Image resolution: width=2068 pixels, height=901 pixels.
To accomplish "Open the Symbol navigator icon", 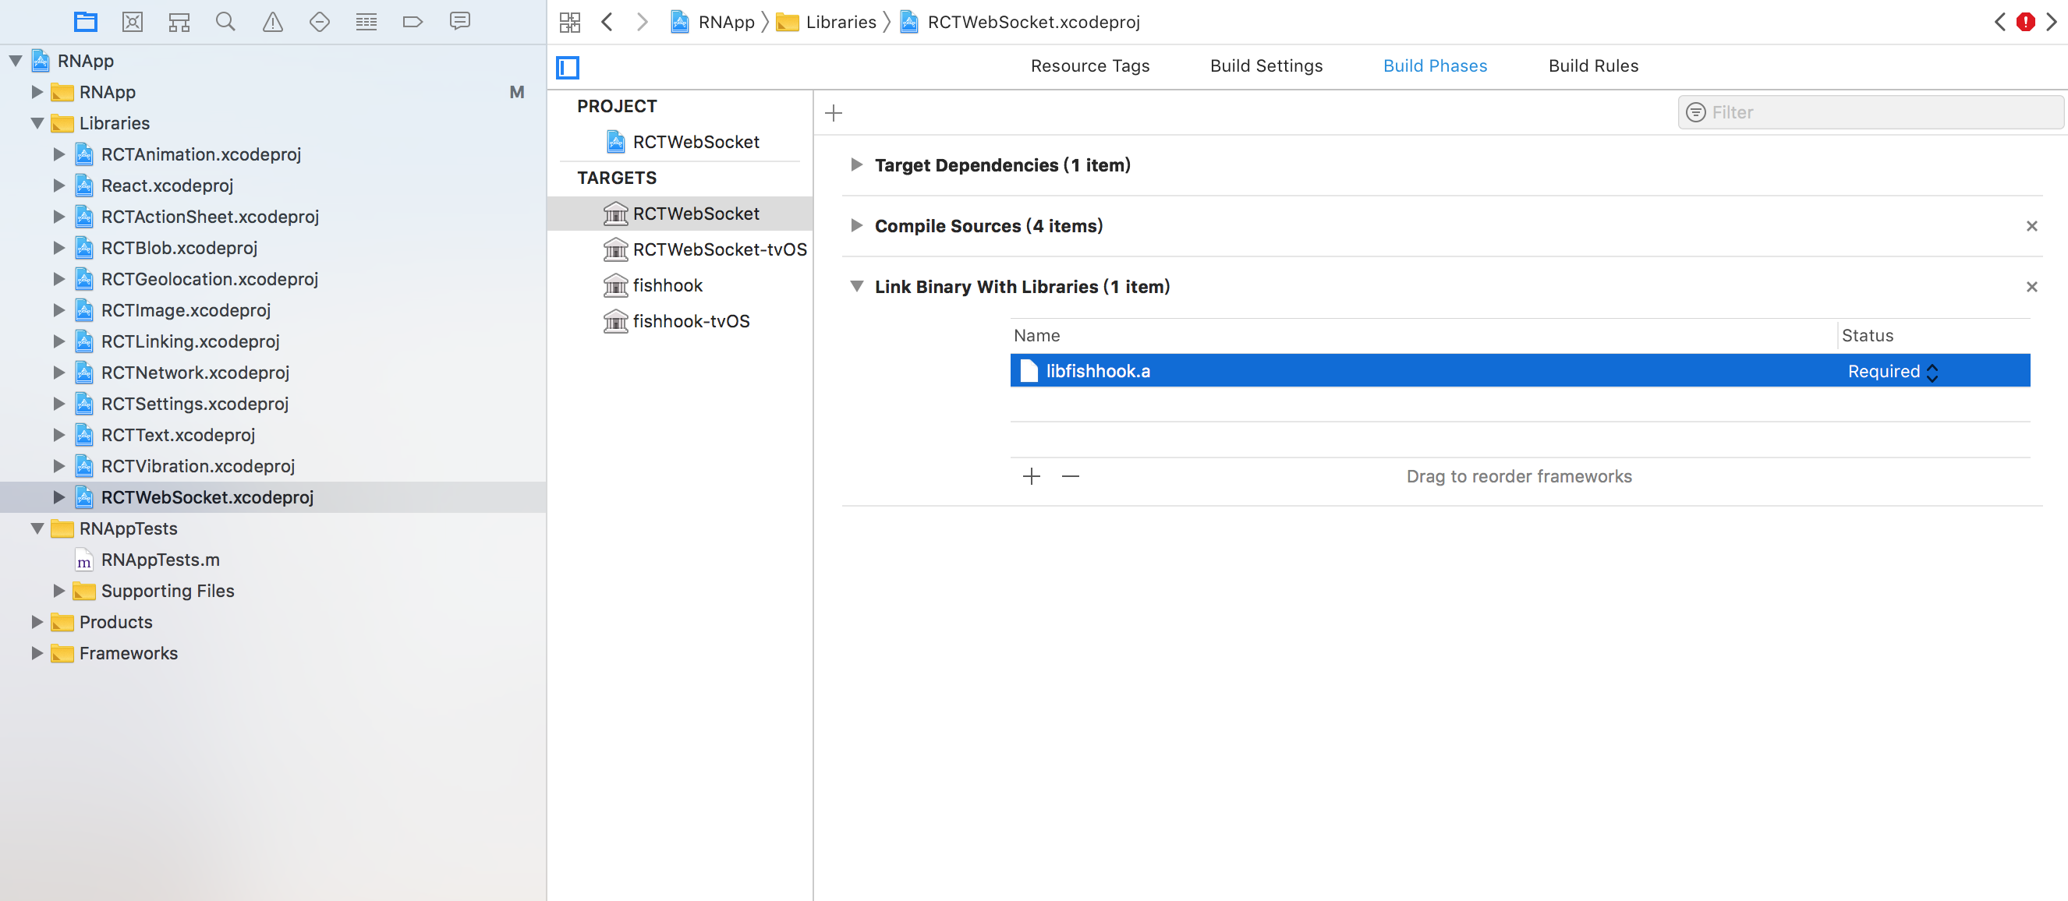I will click(x=179, y=22).
